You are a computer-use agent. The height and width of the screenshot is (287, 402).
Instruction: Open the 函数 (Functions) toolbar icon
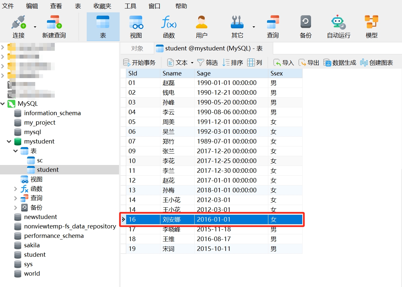point(169,26)
